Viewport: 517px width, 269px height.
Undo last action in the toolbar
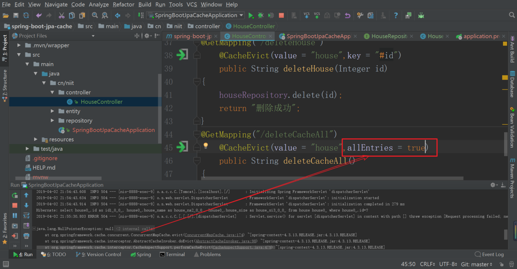39,15
